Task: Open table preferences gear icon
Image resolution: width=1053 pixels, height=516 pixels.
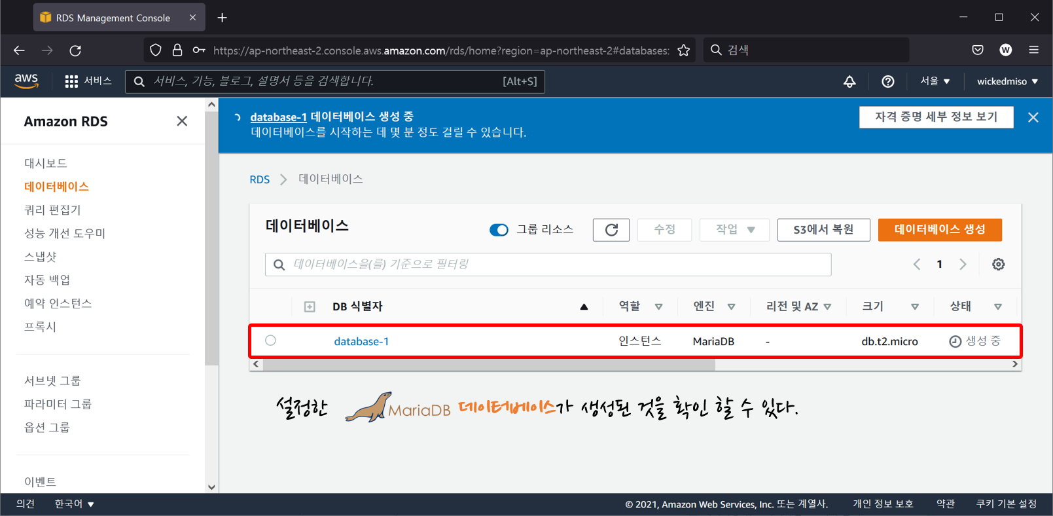Action: point(998,265)
